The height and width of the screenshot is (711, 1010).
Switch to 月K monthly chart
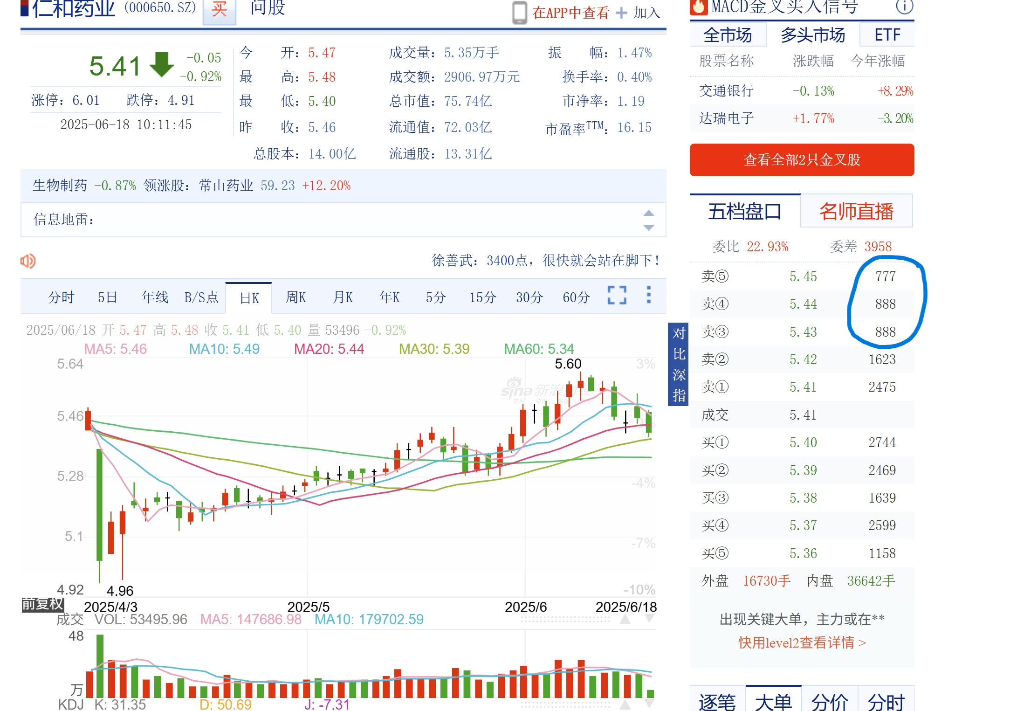point(343,297)
